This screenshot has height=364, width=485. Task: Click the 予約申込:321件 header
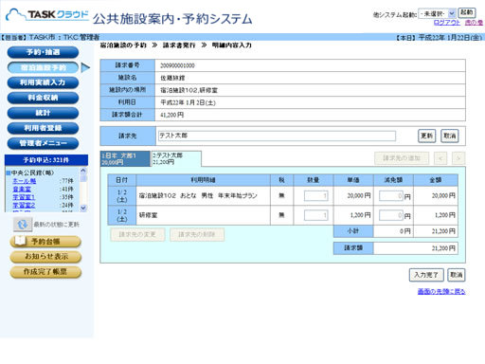coord(46,160)
